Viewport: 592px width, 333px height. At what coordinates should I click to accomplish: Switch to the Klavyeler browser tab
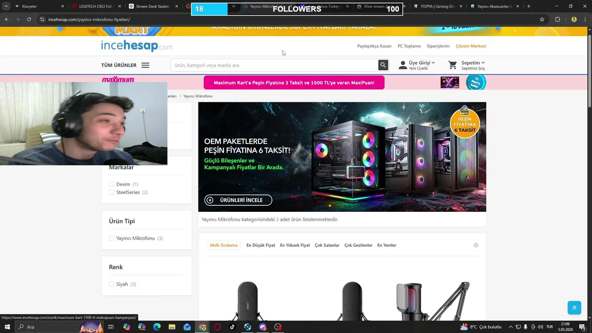click(x=38, y=6)
